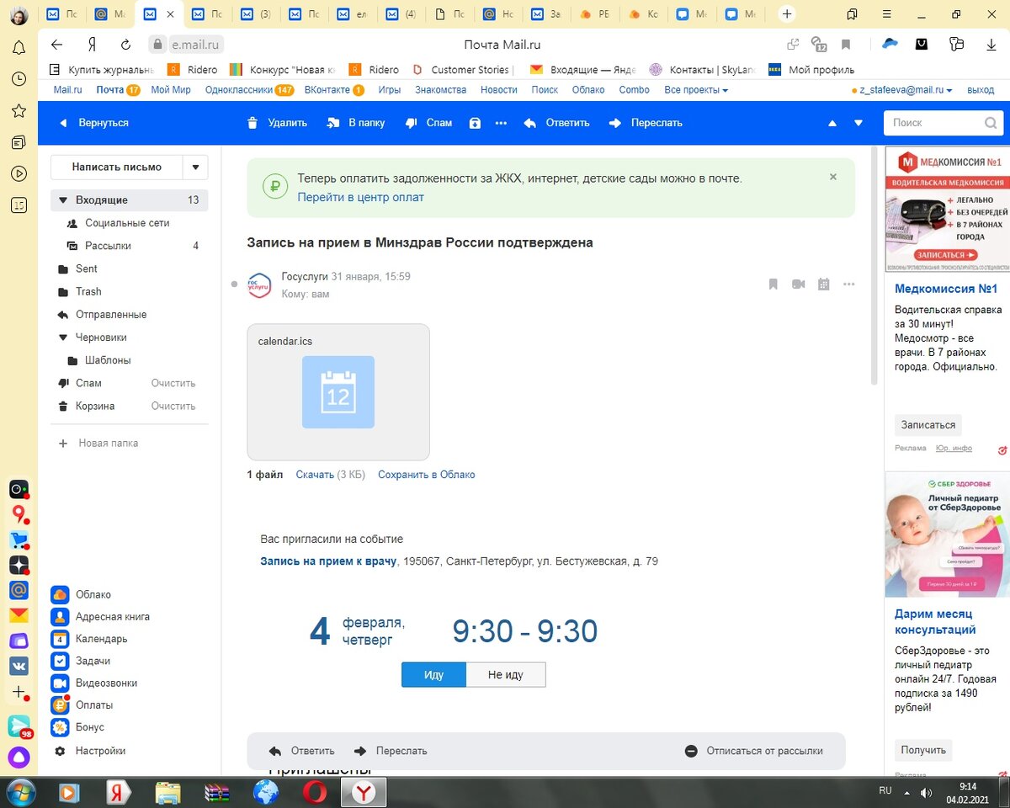
Task: Collapse the Черновики folder
Action: point(62,338)
